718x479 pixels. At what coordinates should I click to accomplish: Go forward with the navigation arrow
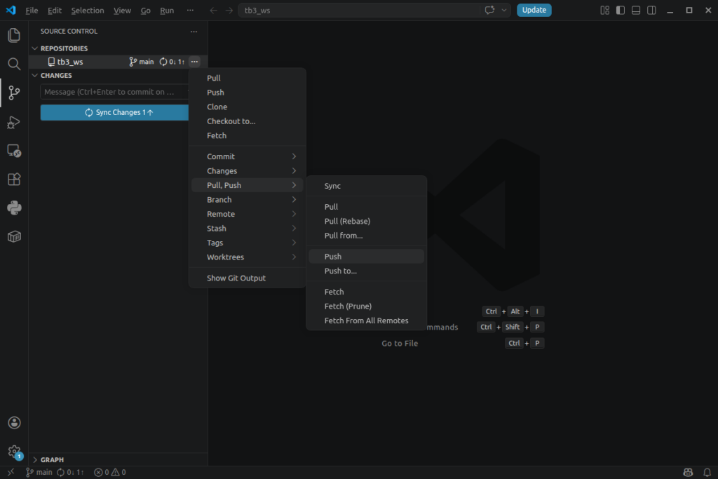pos(229,10)
